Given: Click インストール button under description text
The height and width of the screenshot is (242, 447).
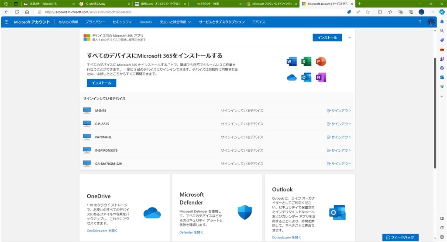Looking at the screenshot, I should [101, 83].
